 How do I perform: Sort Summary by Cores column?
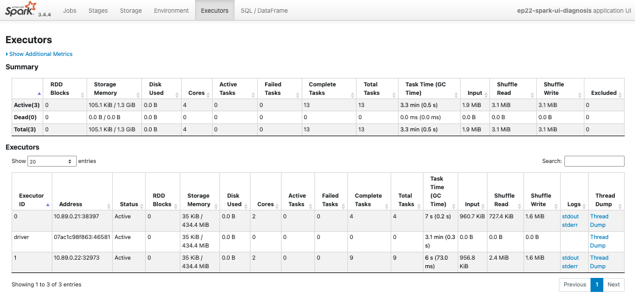[x=197, y=89]
